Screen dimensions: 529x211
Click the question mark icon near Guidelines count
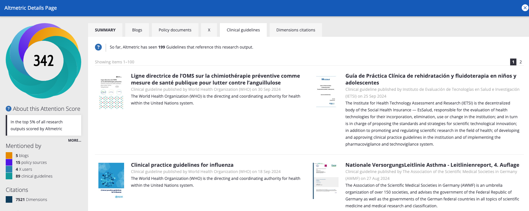coord(98,47)
